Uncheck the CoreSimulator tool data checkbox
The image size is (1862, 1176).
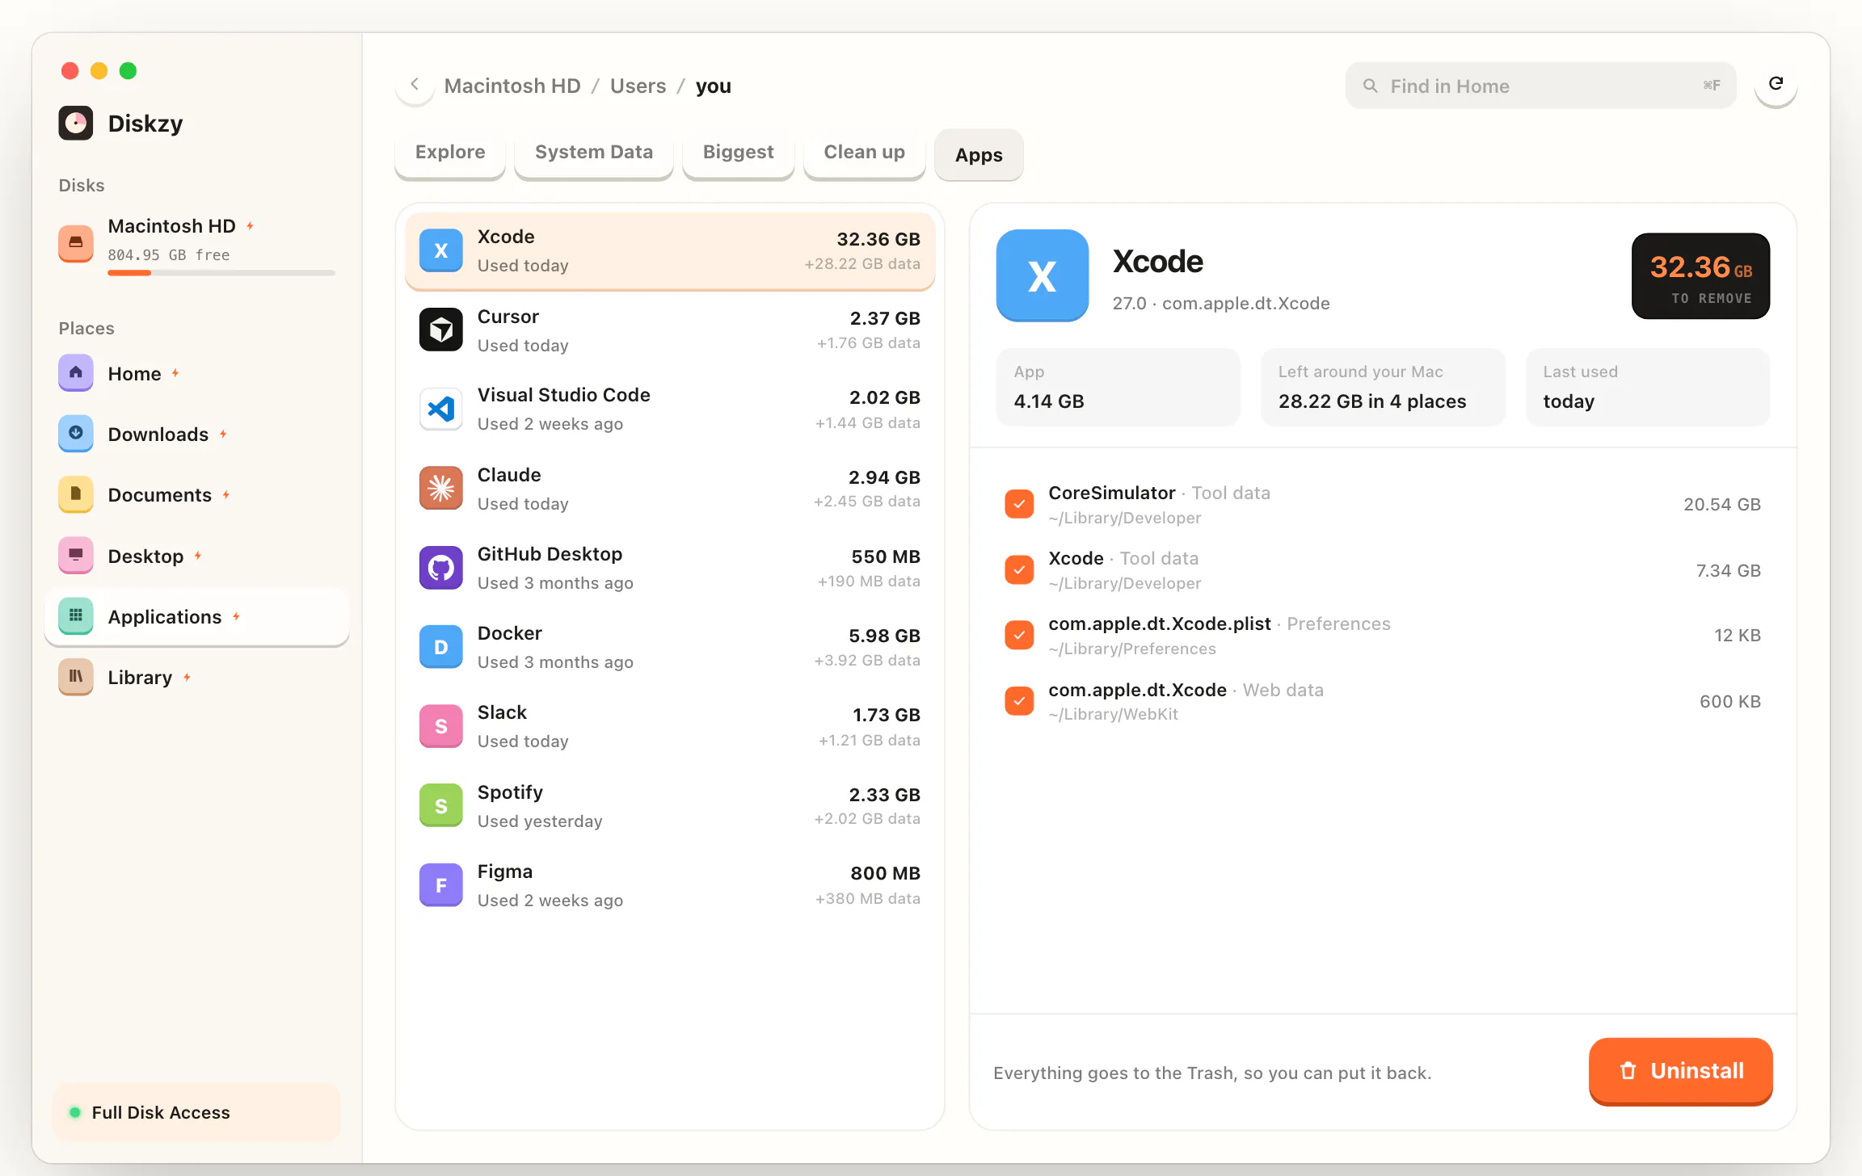[x=1019, y=504]
